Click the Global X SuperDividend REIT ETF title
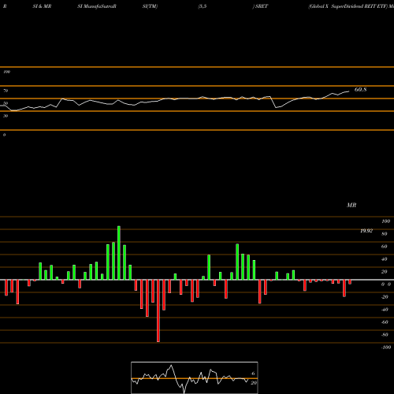This screenshot has height=394, width=394. 348,6
